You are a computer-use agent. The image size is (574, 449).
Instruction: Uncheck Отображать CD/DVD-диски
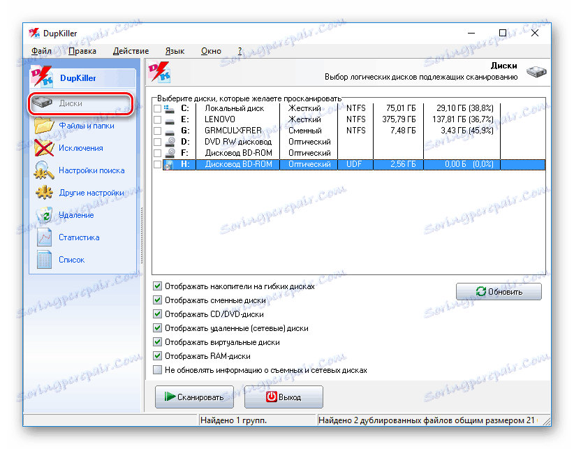(157, 314)
